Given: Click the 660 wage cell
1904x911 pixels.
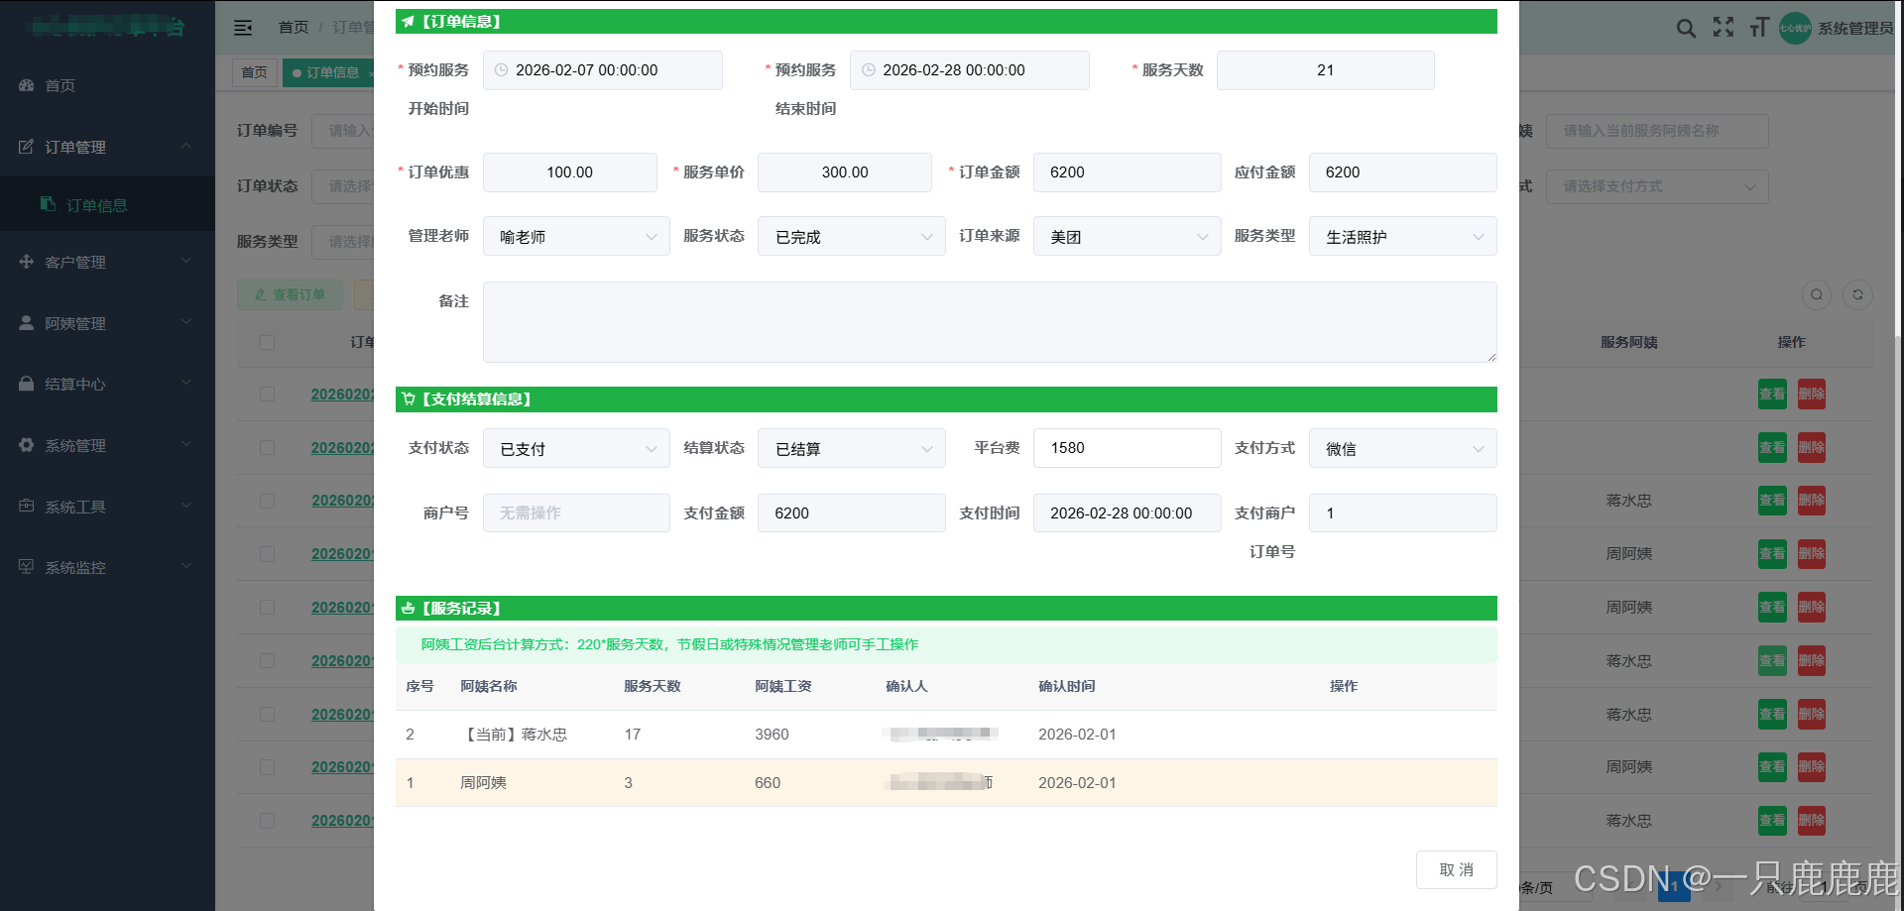Looking at the screenshot, I should (x=768, y=783).
